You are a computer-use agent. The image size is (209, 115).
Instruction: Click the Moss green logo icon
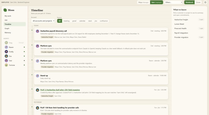5,10
